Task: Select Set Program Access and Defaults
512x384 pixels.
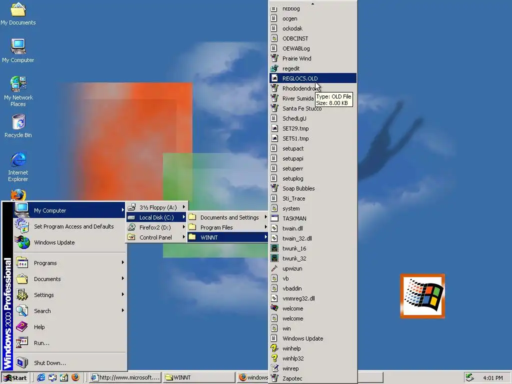Action: 69,226
